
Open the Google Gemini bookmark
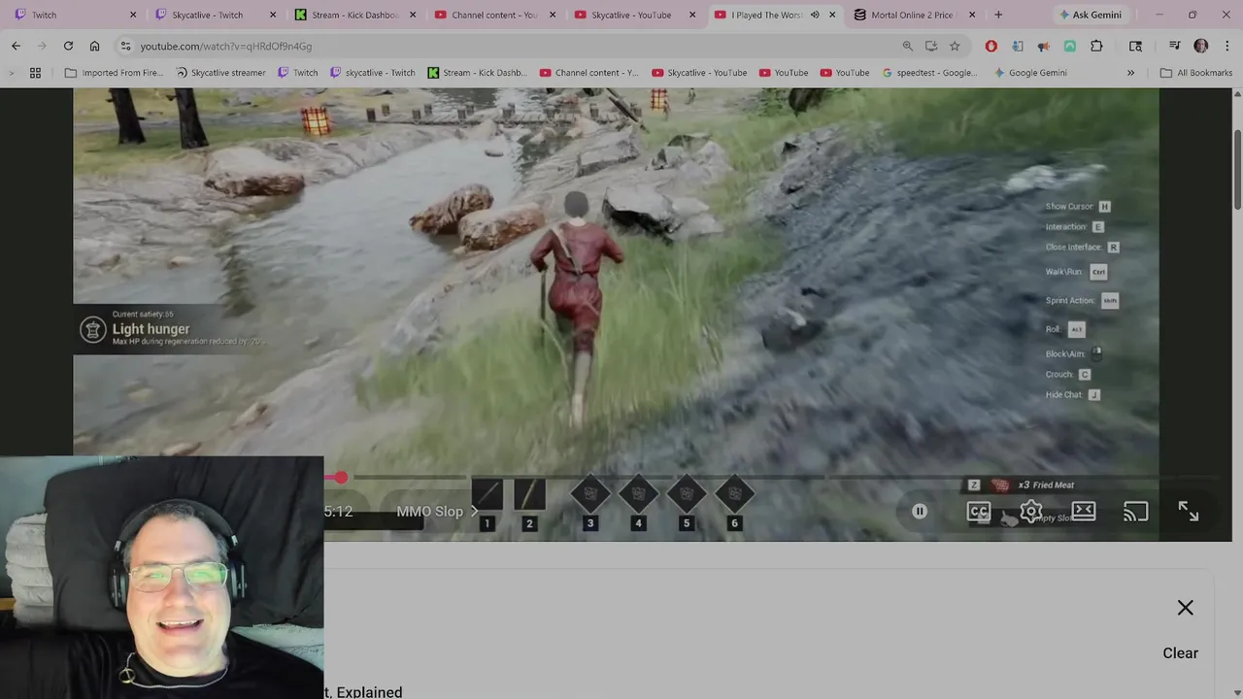tap(1030, 73)
